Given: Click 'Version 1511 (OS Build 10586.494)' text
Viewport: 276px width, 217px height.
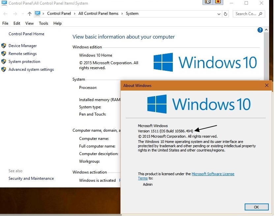Looking at the screenshot, I should 166,131.
